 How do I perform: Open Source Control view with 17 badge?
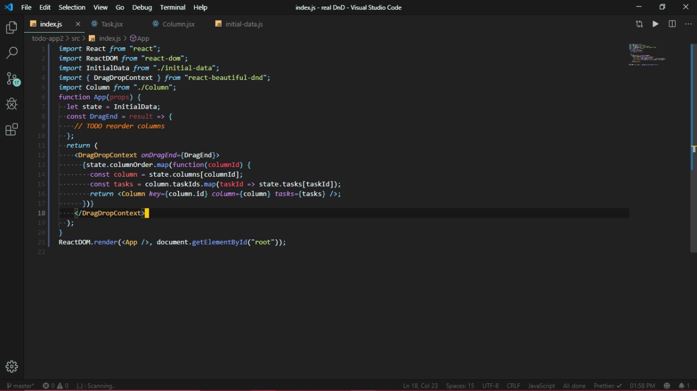[x=11, y=78]
